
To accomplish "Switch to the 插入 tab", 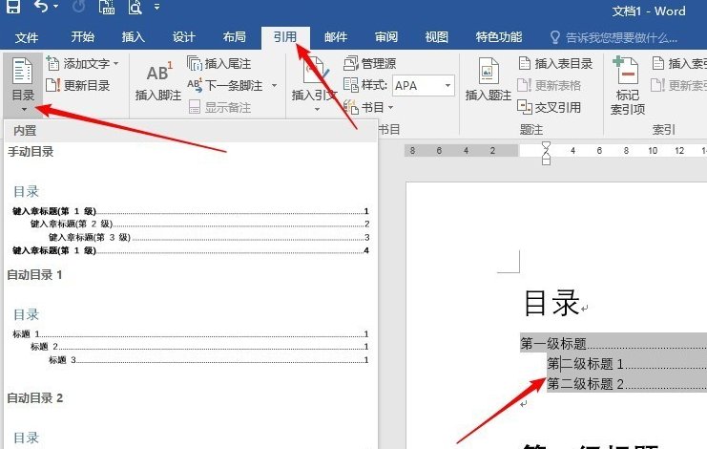I will (x=133, y=37).
